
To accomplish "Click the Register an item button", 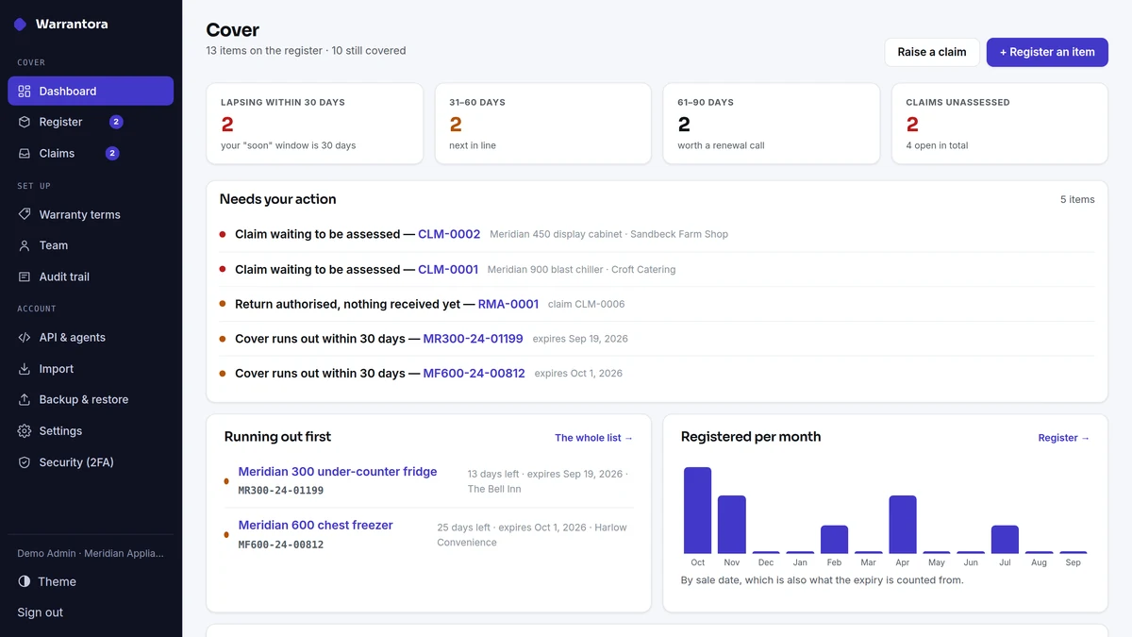I will coord(1047,52).
